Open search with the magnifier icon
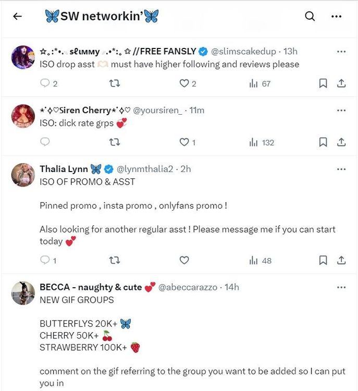Image resolution: width=358 pixels, height=391 pixels. pyautogui.click(x=310, y=16)
